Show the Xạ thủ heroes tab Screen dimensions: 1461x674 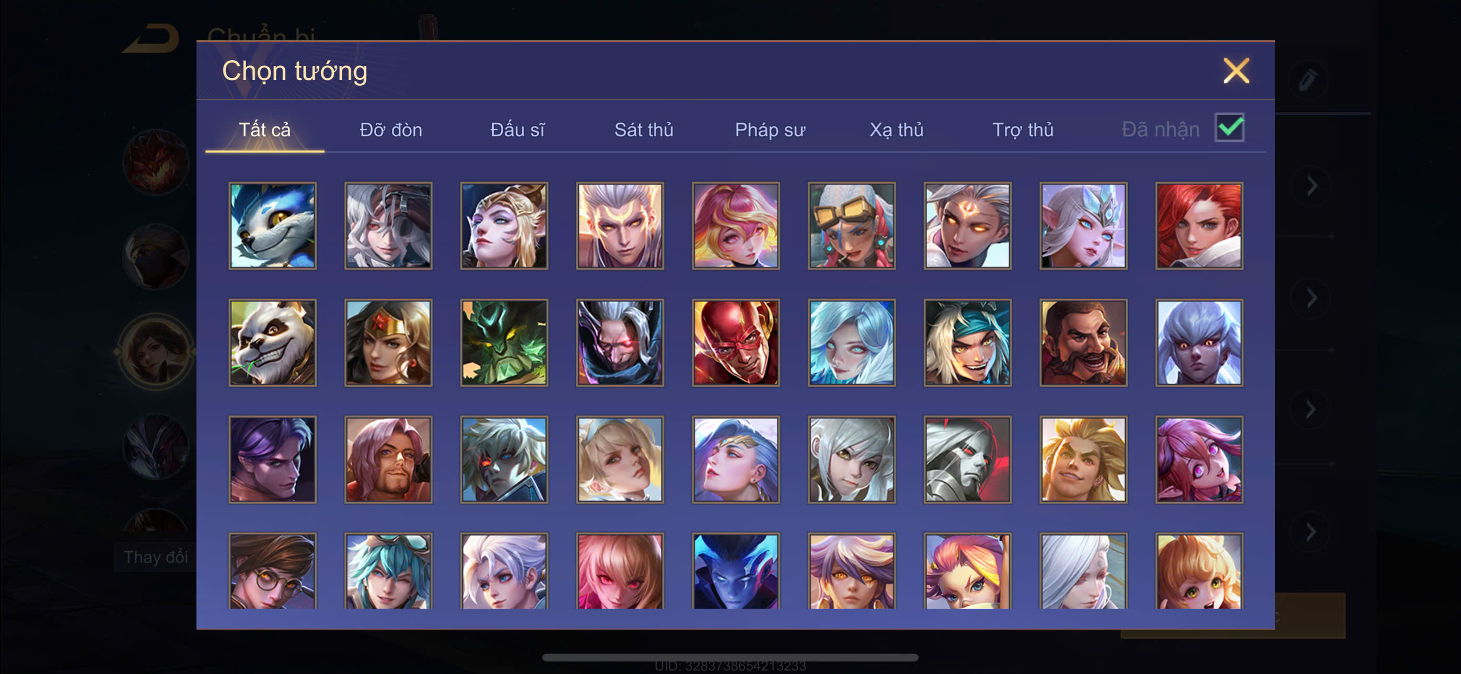pyautogui.click(x=896, y=130)
